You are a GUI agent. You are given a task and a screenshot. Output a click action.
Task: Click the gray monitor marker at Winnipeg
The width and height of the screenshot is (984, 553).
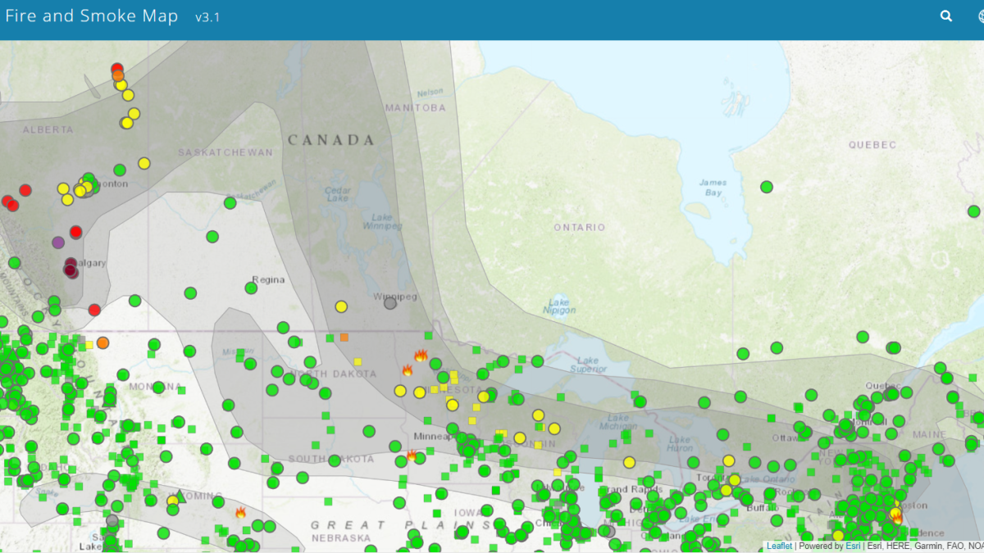(390, 303)
